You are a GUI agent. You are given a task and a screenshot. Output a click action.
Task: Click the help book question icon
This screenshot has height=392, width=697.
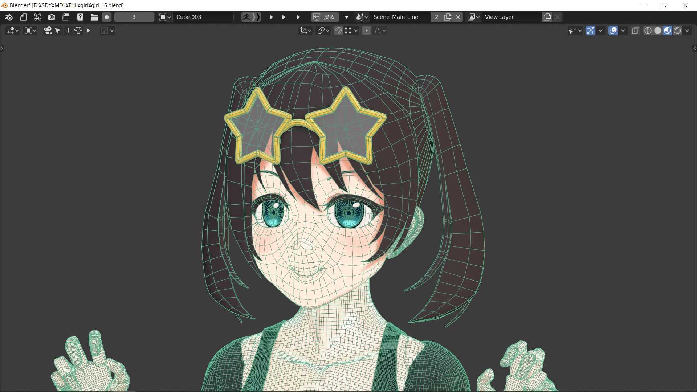(x=80, y=17)
